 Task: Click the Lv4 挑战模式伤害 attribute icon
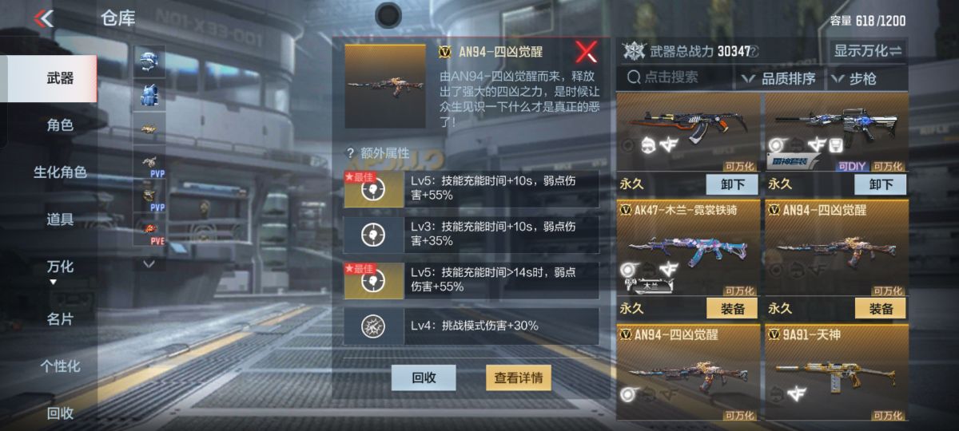(374, 326)
